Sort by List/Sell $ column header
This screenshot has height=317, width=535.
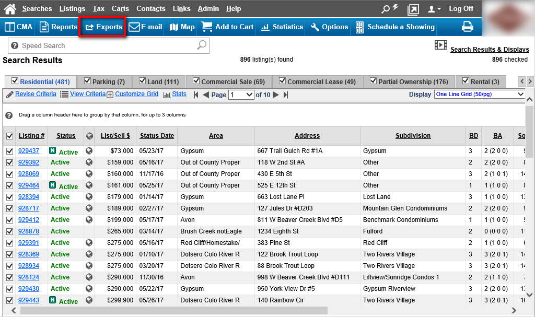(115, 135)
